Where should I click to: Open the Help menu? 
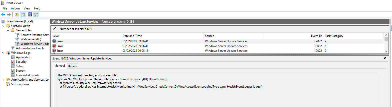click(37, 8)
